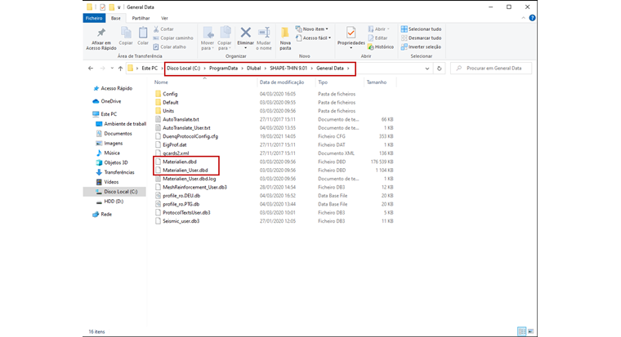The image size is (621, 337).
Task: Expand the address bar history dropdown
Action: pos(427,69)
